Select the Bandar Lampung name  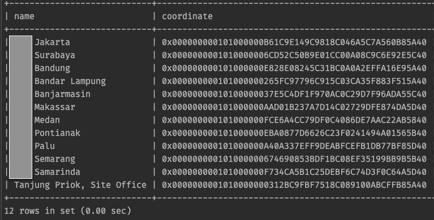70,81
